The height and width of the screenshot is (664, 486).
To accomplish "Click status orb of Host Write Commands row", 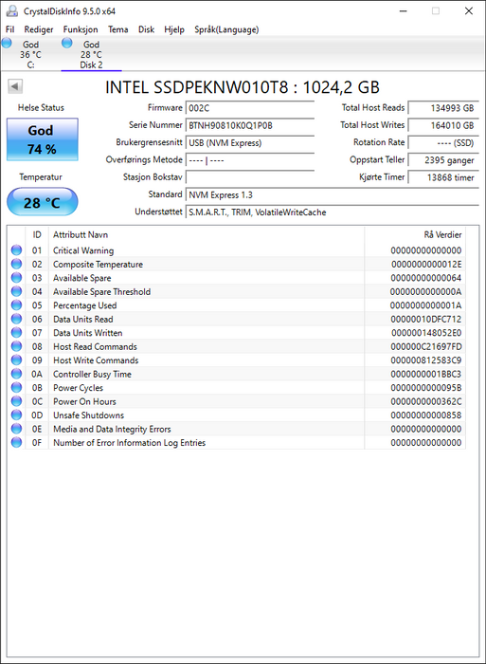I will pyautogui.click(x=16, y=360).
